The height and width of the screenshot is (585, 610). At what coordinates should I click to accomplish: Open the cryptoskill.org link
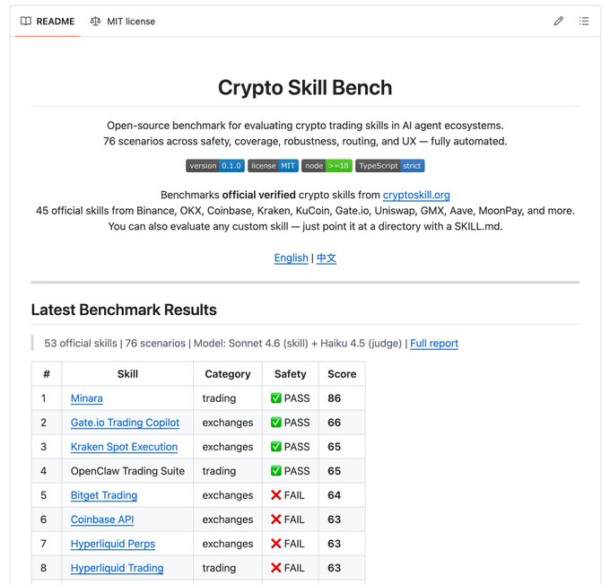[416, 195]
